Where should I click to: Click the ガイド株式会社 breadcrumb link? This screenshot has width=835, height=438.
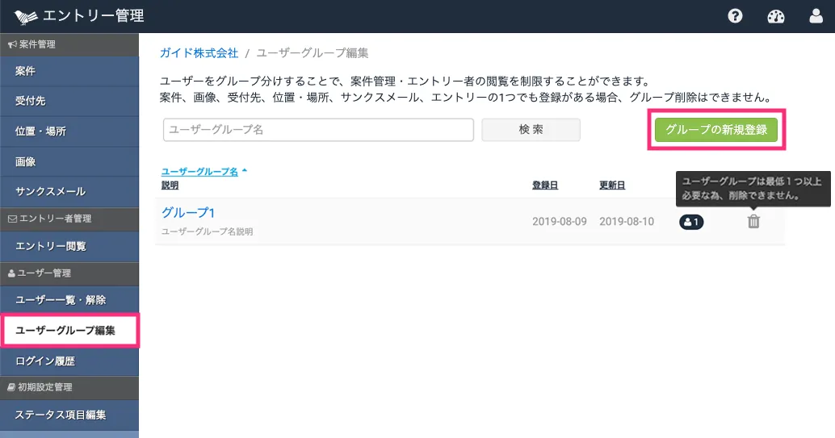(199, 52)
